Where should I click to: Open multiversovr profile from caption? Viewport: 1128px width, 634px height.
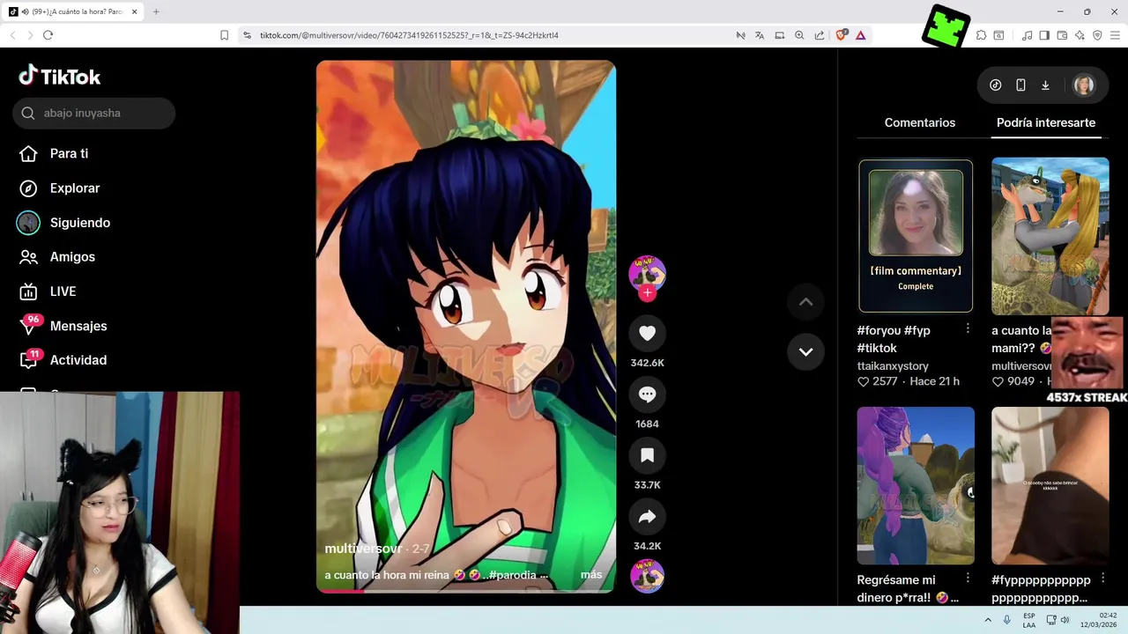coord(363,549)
